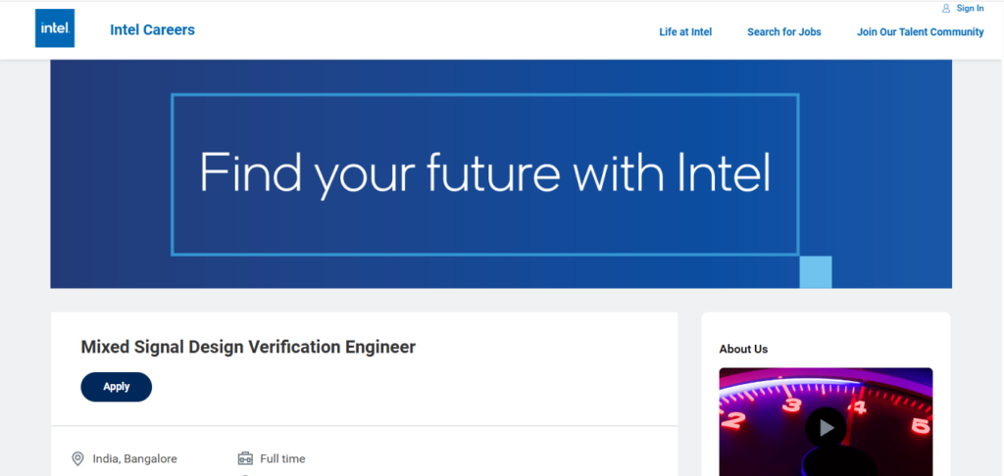The width and height of the screenshot is (1004, 476).
Task: Click the location pin icon beside India, Bangalore
Action: point(77,458)
